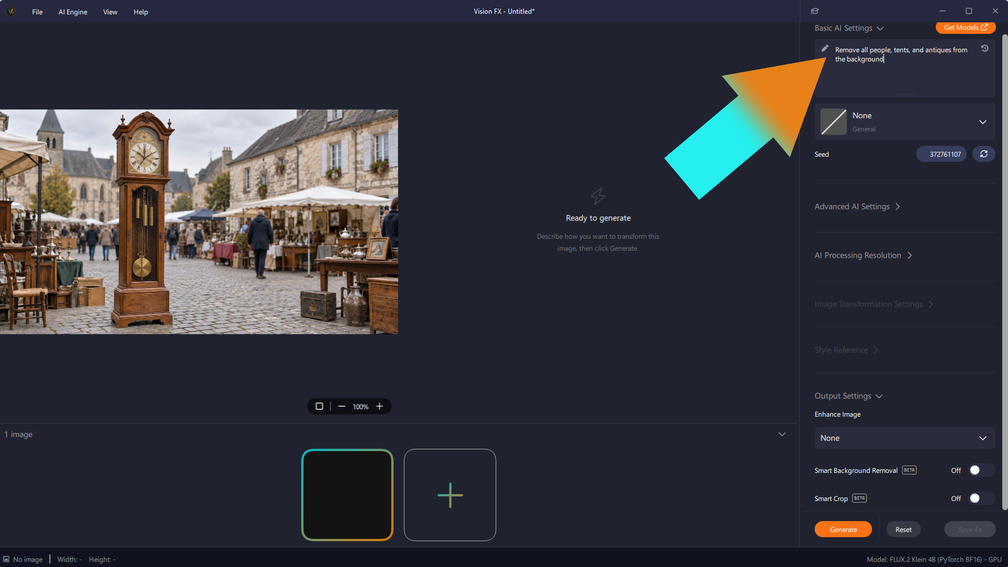Screen dimensions: 1008x567
Task: Click the Get Models button
Action: tap(966, 28)
